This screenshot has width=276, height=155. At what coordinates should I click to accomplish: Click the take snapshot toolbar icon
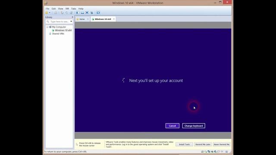point(62,12)
